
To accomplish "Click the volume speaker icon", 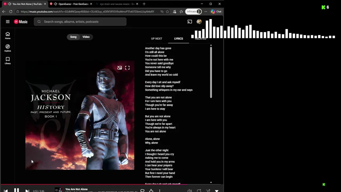I will 190,191.
